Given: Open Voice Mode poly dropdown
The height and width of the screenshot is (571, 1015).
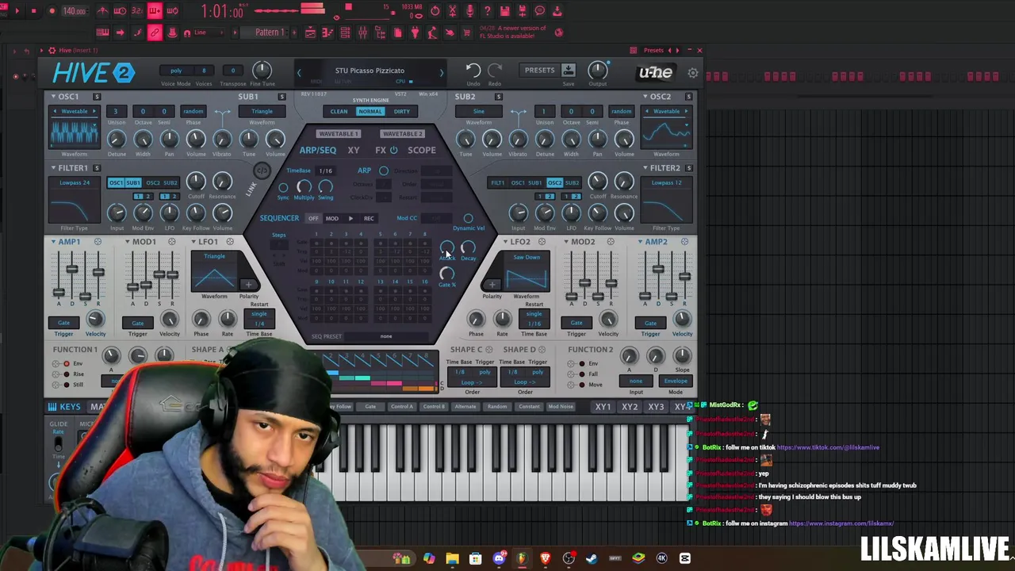Looking at the screenshot, I should 176,71.
